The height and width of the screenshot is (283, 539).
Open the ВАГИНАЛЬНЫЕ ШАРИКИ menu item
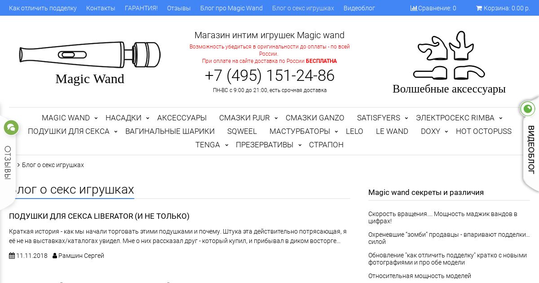[x=170, y=131]
